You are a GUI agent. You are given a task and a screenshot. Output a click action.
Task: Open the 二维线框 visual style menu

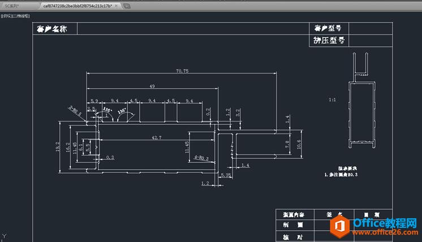pyautogui.click(x=21, y=16)
